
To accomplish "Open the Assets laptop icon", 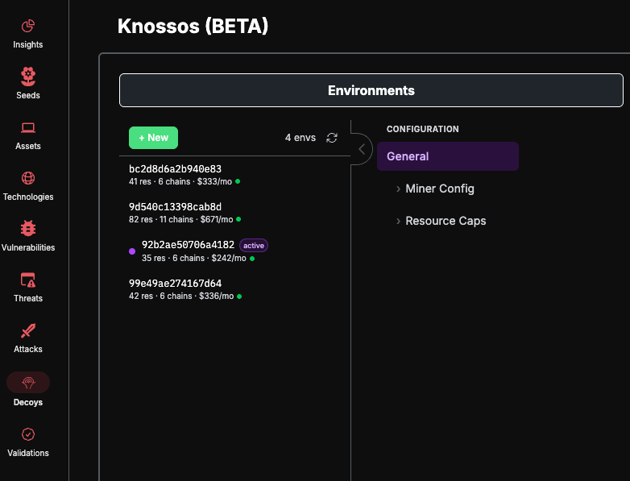I will [27, 128].
